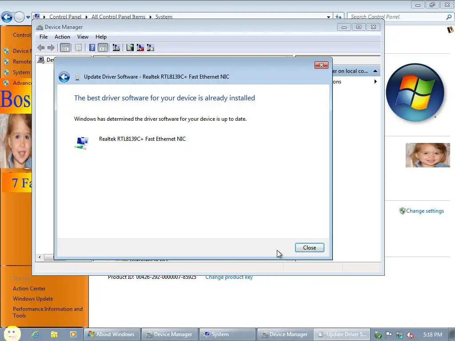
Task: Click the network status tray icon
Action: [x=399, y=335]
